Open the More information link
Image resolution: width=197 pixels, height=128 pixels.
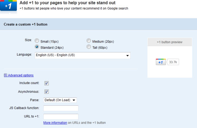(55, 123)
